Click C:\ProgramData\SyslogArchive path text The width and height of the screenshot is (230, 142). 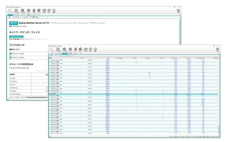(37, 97)
